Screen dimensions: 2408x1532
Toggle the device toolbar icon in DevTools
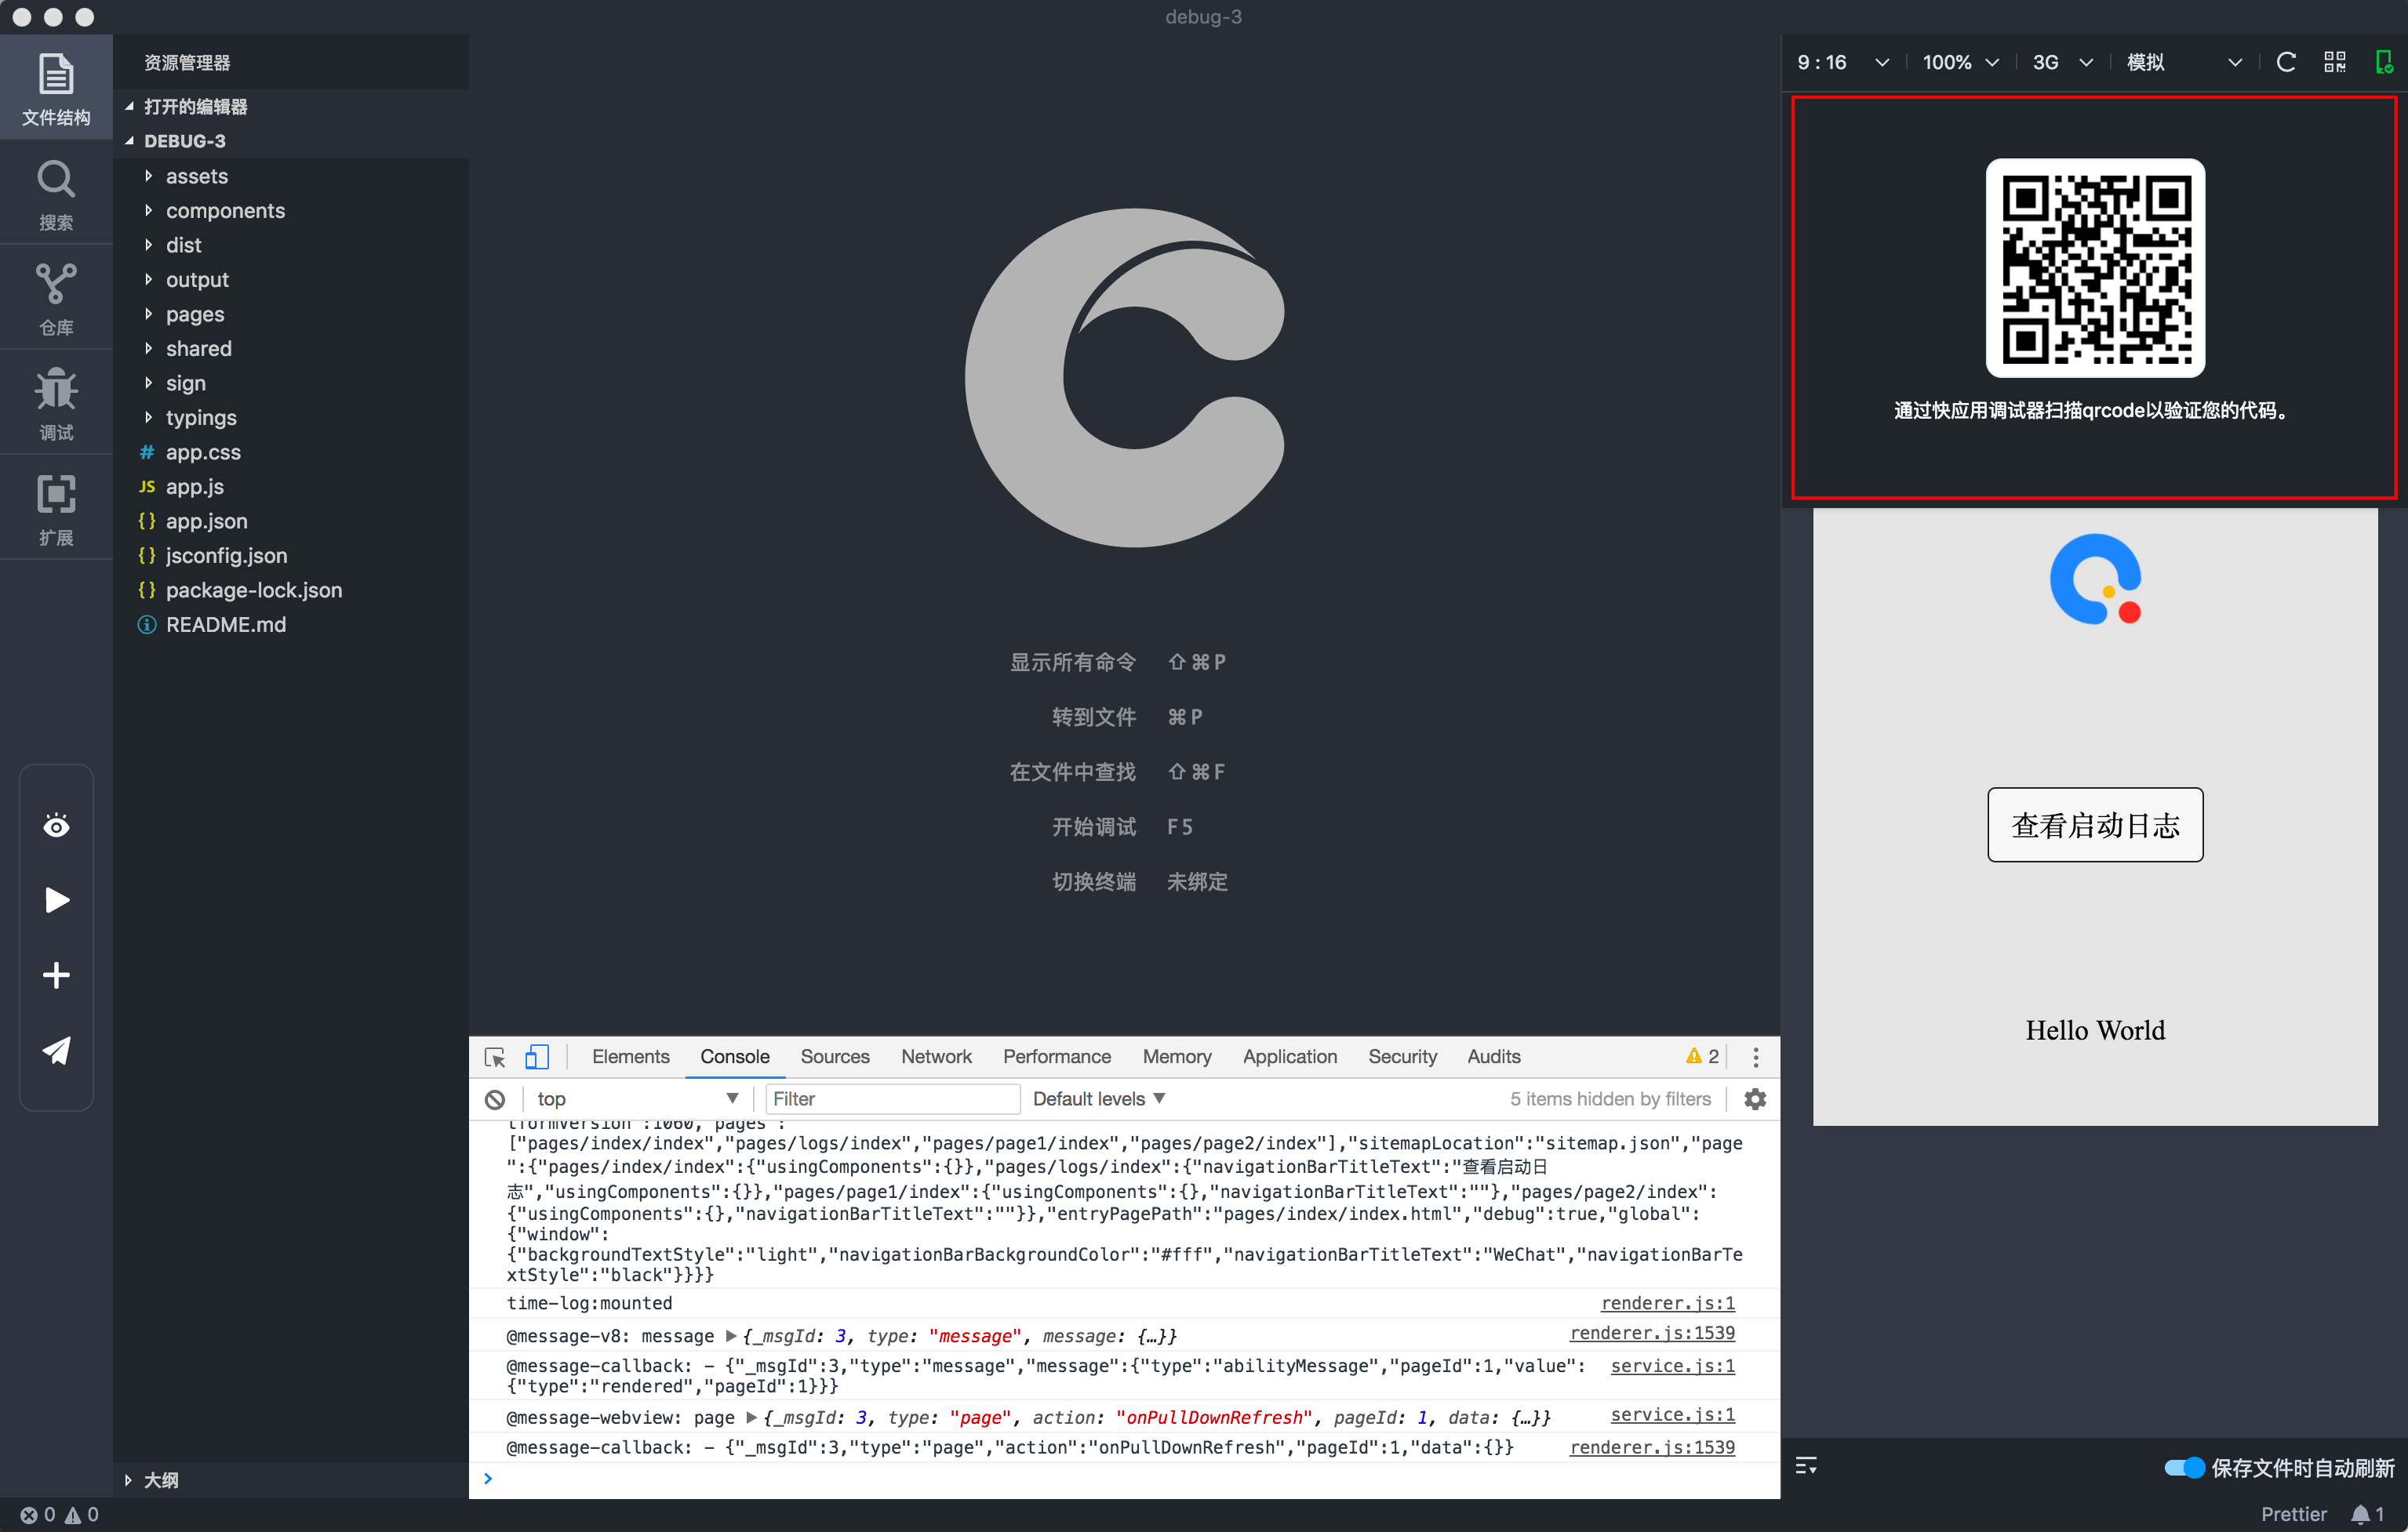coord(537,1058)
